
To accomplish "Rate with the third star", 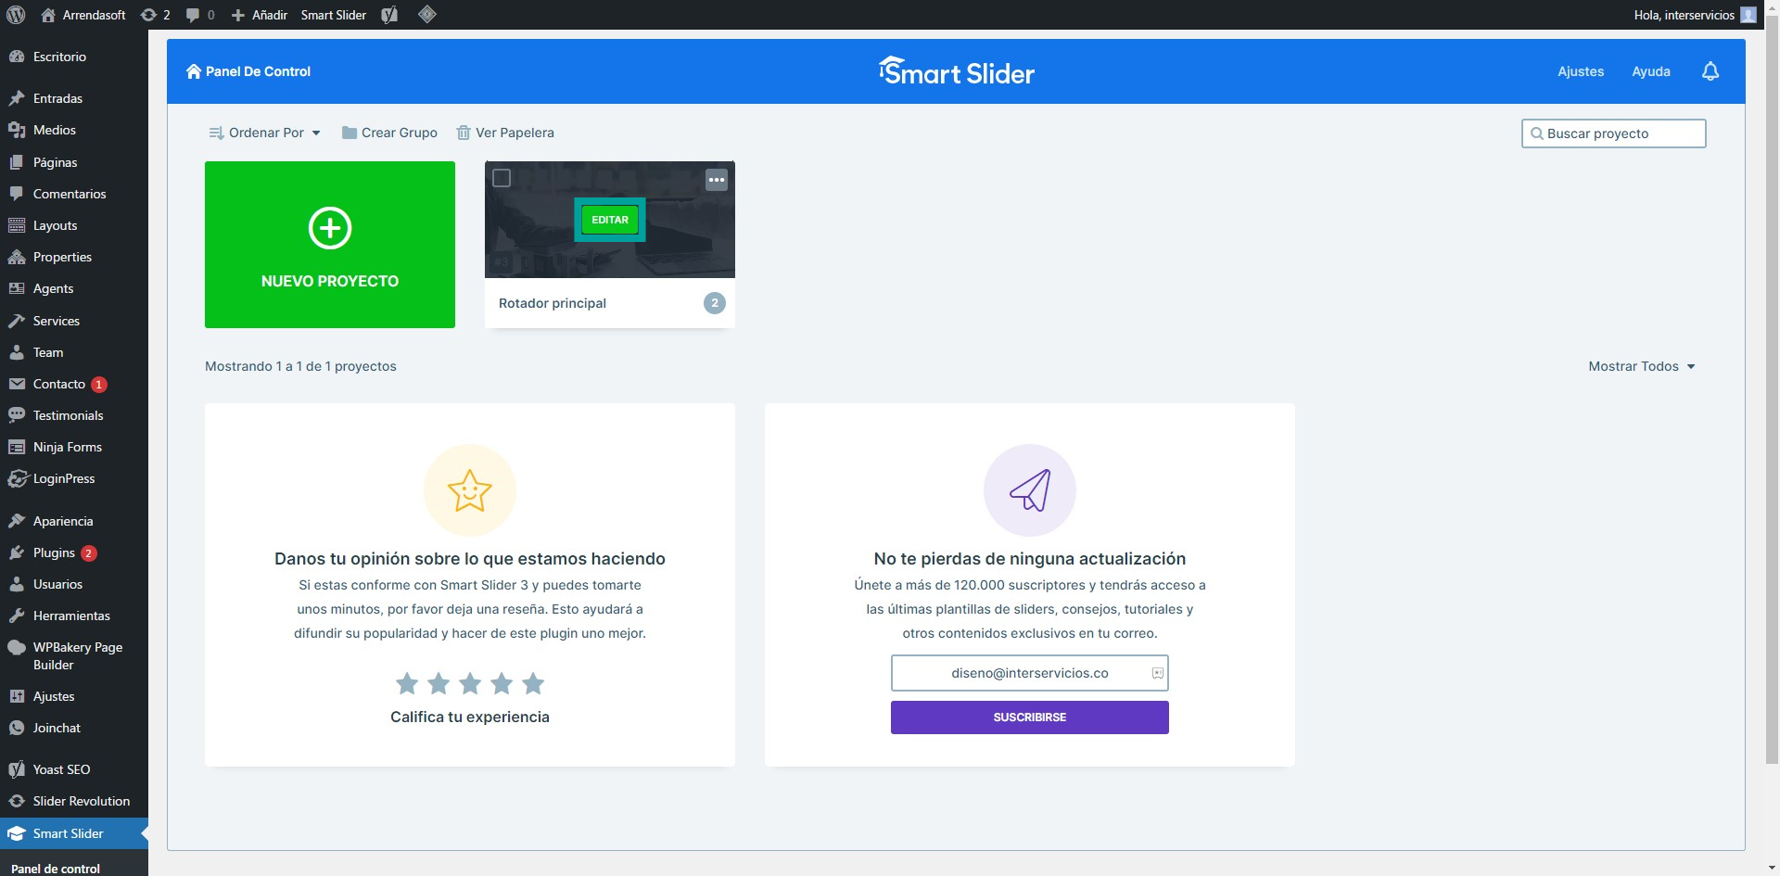I will [470, 684].
